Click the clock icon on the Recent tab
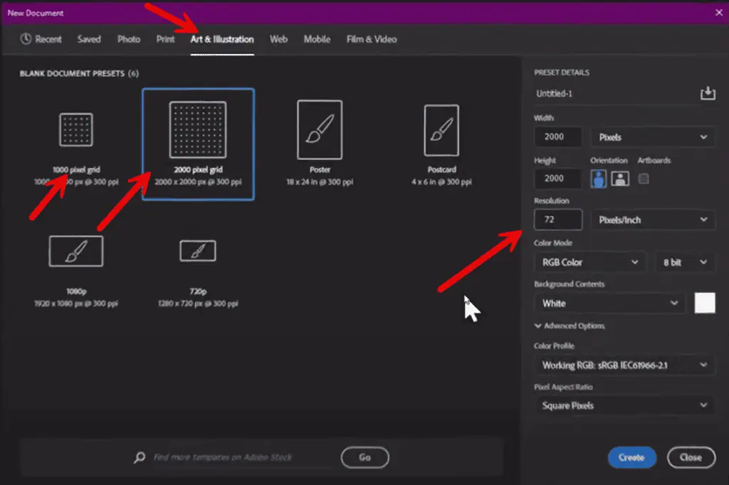729x485 pixels. (x=26, y=39)
